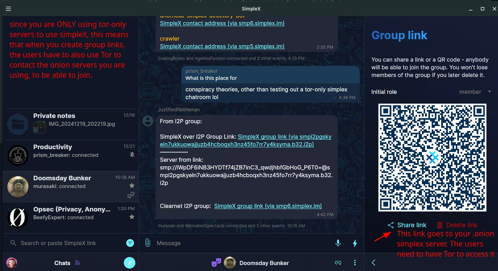This screenshot has height=271, width=498.
Task: Click the paperclip attach file icon
Action: coord(148,243)
